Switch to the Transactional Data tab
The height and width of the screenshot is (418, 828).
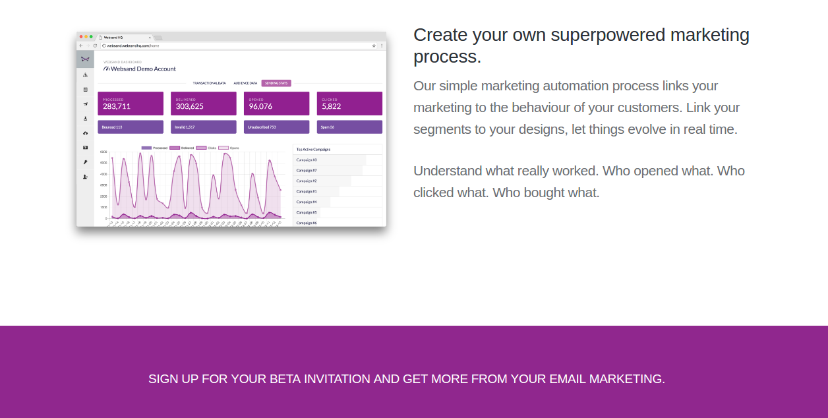pos(209,83)
